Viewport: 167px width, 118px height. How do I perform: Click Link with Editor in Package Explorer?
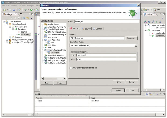click(x=27, y=18)
